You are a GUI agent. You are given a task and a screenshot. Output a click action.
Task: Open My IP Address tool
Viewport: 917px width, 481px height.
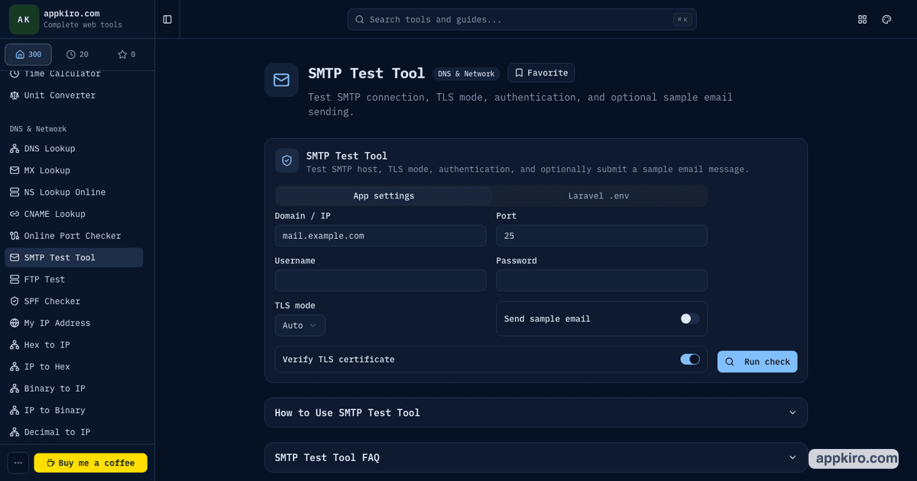(74, 323)
